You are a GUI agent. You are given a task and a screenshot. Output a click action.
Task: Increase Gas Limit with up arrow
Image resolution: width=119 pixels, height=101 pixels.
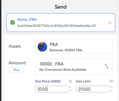point(110,87)
